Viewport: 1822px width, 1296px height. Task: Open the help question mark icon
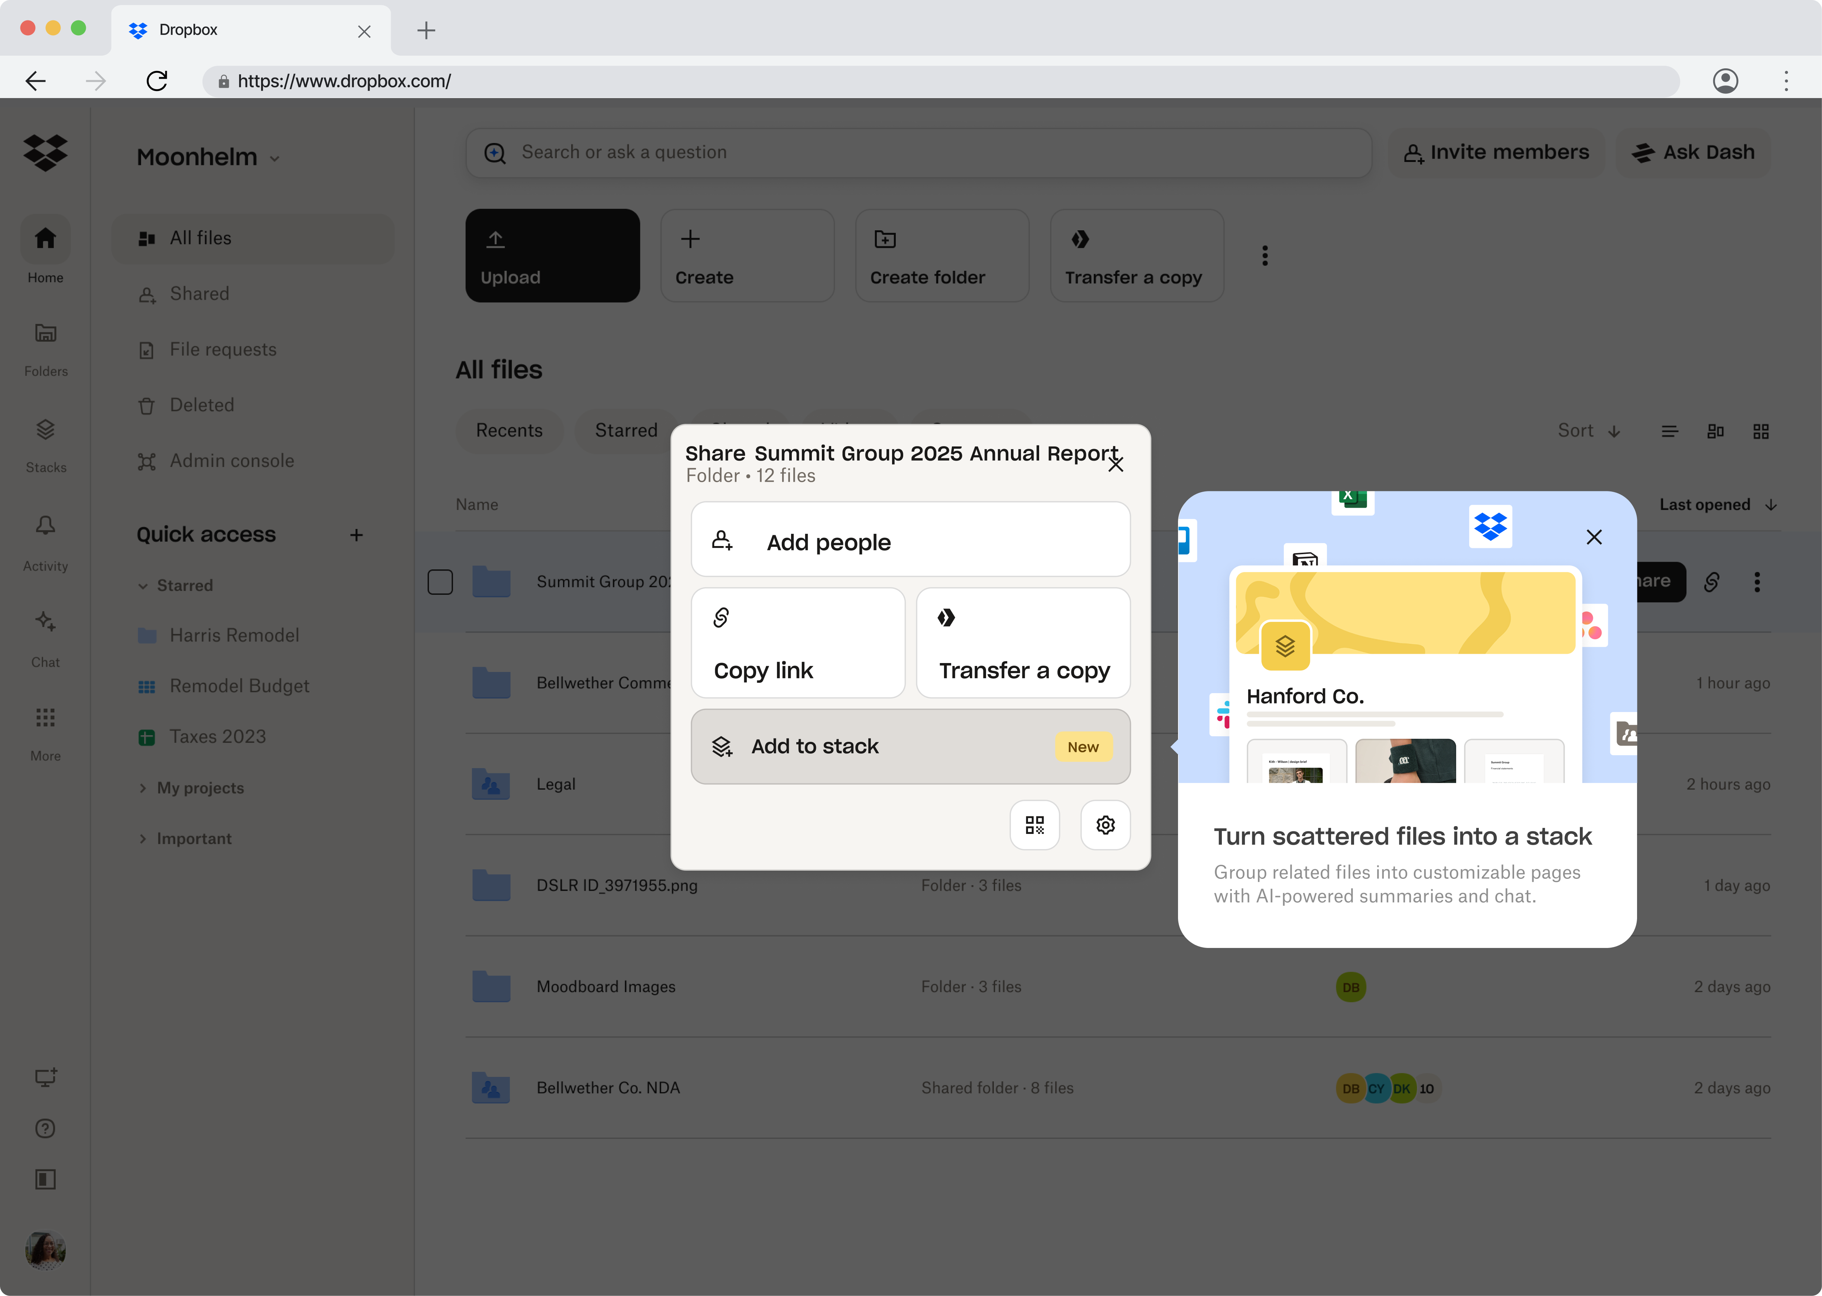pos(45,1128)
